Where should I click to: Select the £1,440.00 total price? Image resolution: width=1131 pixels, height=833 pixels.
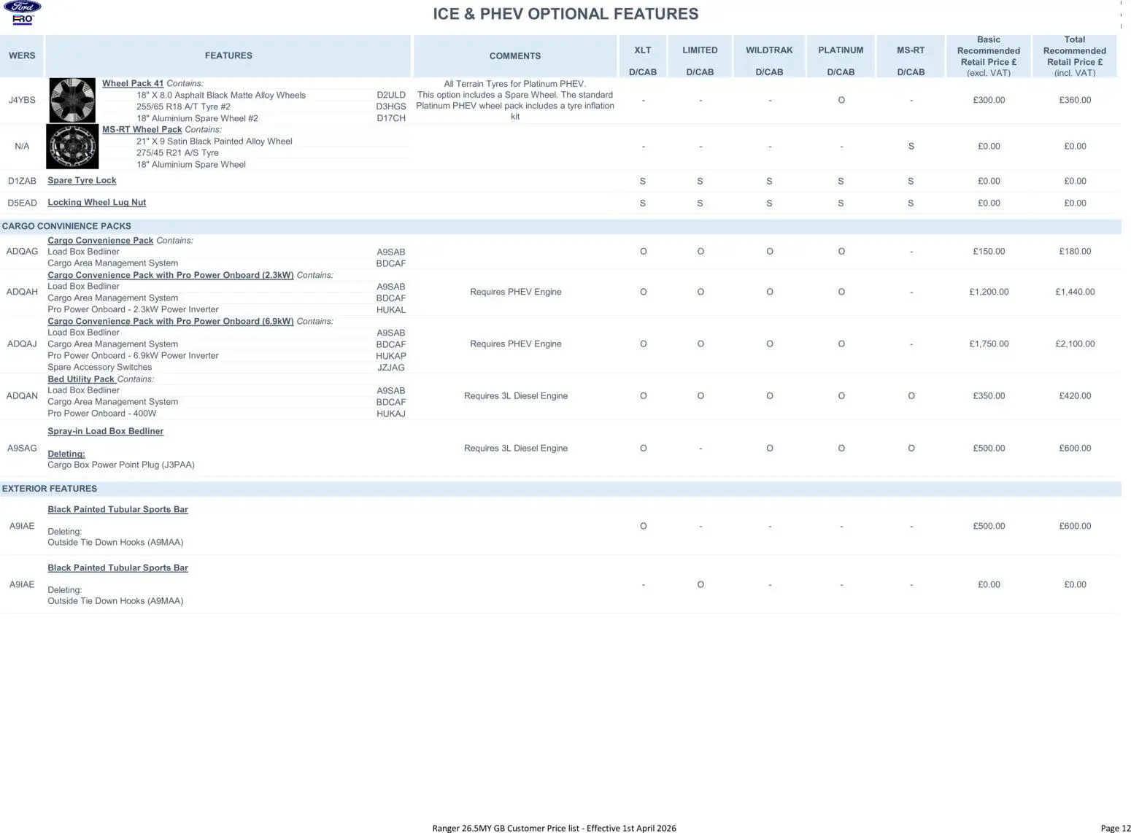point(1075,292)
